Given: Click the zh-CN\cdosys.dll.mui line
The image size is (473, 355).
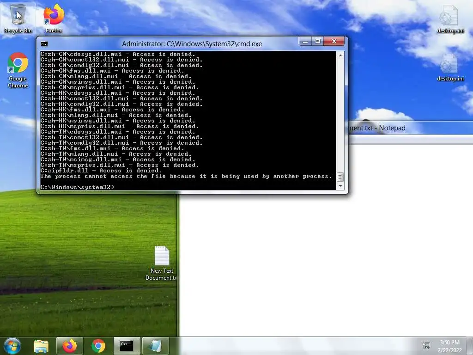Looking at the screenshot, I should click(118, 55).
